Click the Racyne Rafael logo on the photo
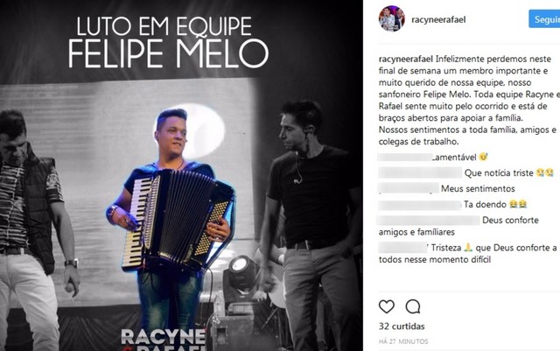This screenshot has width=560, height=351. (x=164, y=340)
